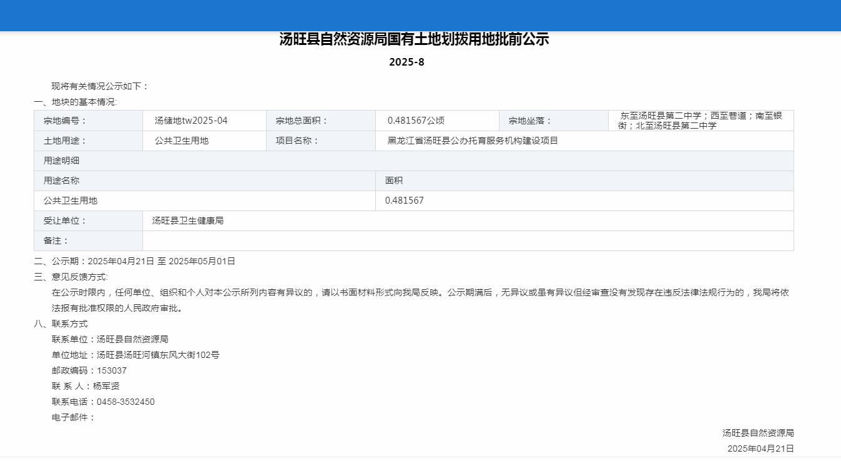Select phone number 0458-3532450
The width and height of the screenshot is (841, 461).
tap(125, 402)
